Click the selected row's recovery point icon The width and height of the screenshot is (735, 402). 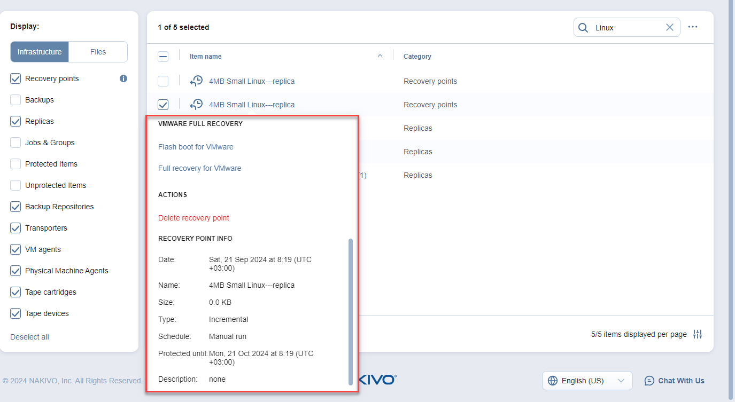(x=197, y=105)
